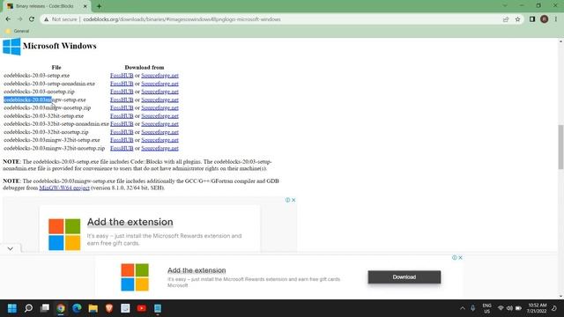
Task: Share this page icon in address bar
Action: (x=506, y=19)
